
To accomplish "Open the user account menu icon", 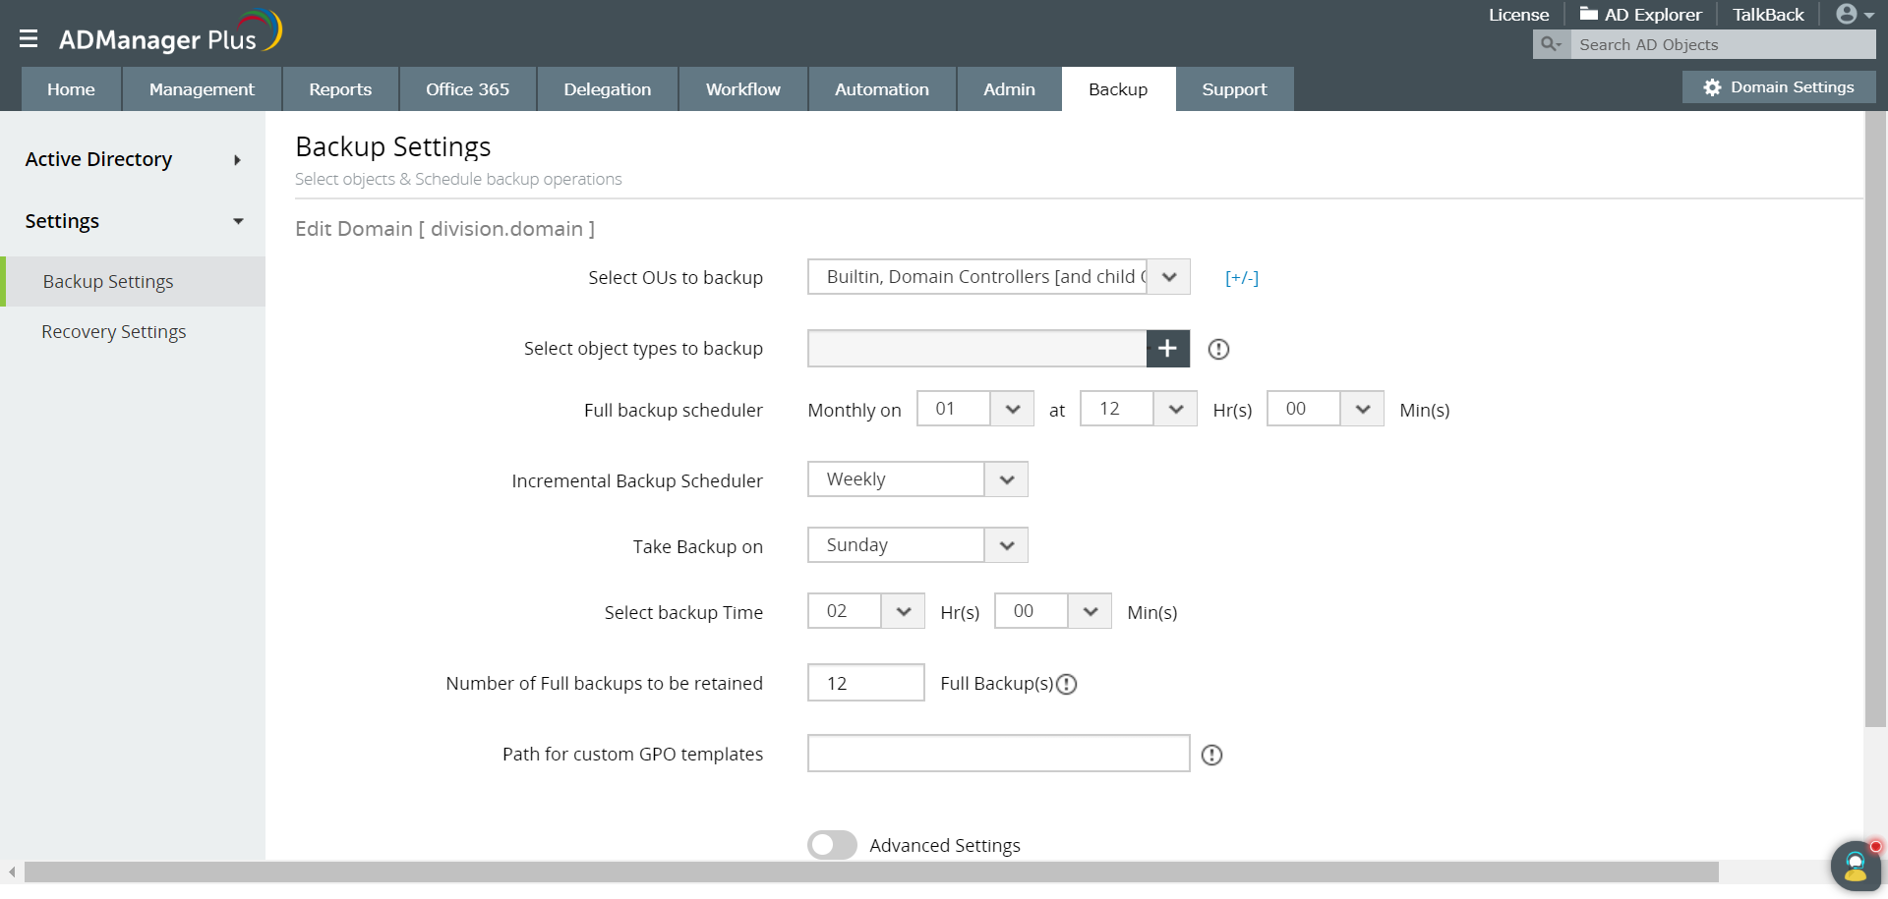I will (x=1855, y=15).
